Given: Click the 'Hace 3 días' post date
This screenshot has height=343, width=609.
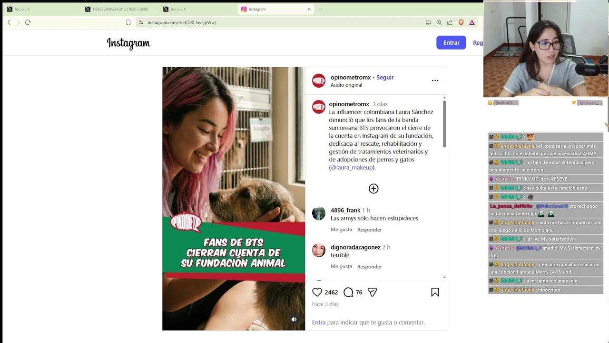Looking at the screenshot, I should coord(325,304).
